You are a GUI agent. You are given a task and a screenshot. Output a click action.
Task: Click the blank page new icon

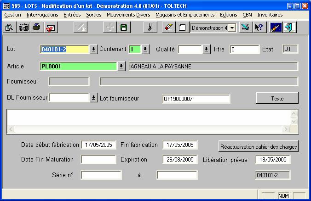click(x=182, y=28)
